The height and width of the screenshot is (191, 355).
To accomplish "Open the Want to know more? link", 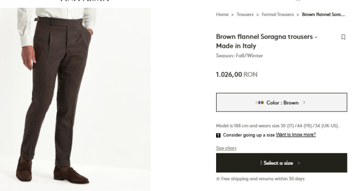I will [x=296, y=135].
